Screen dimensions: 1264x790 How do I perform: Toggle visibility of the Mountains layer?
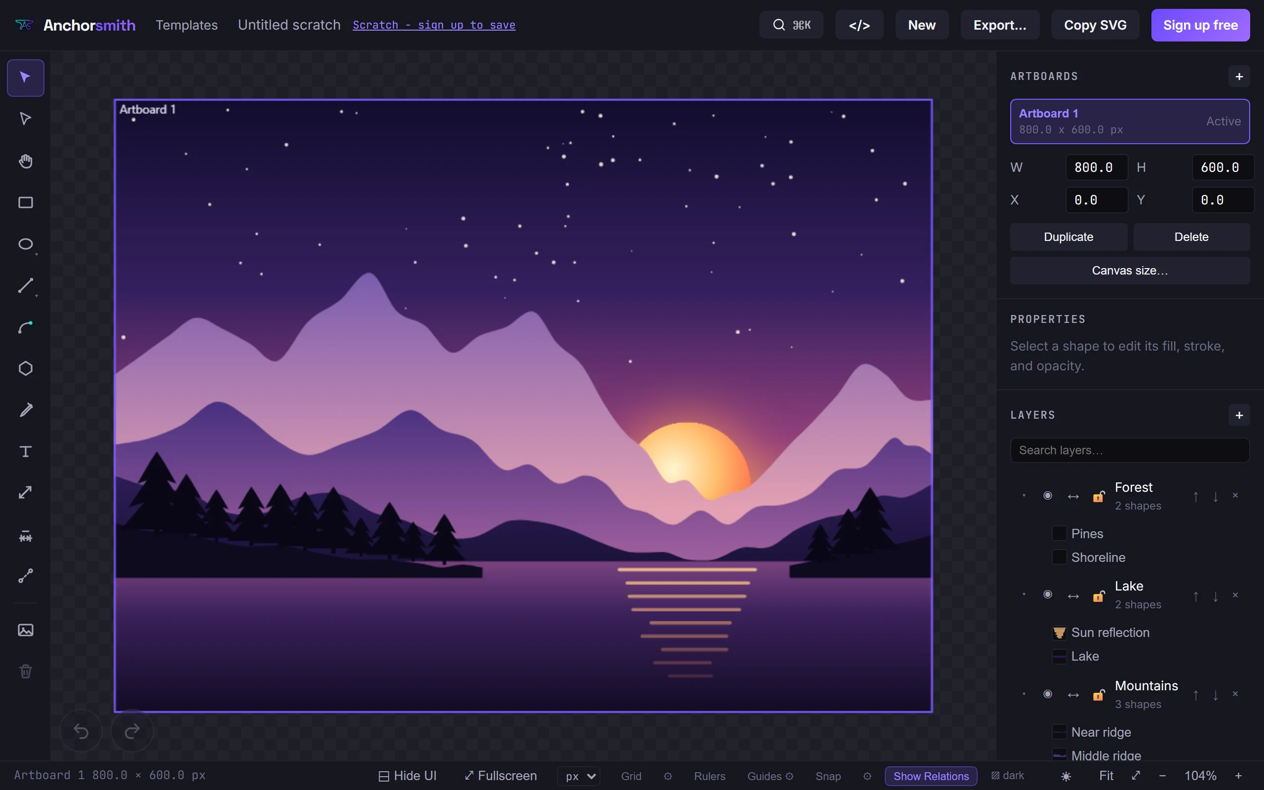coord(1047,694)
